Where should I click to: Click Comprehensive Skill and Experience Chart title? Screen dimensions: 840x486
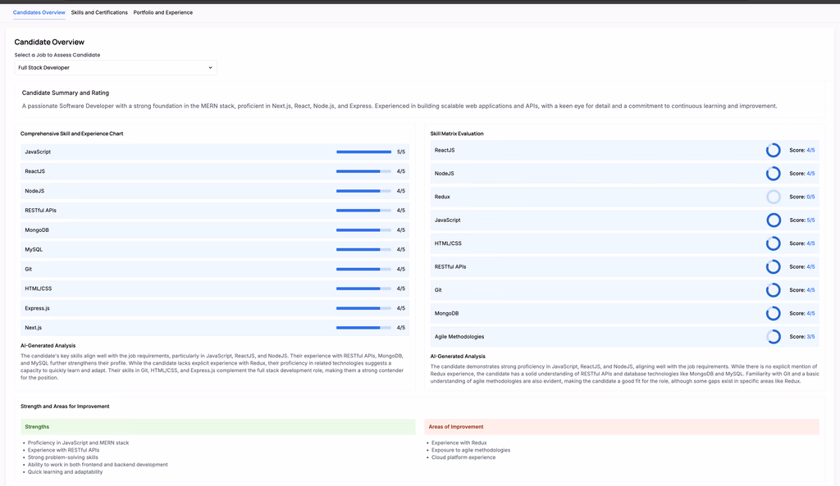click(x=72, y=134)
